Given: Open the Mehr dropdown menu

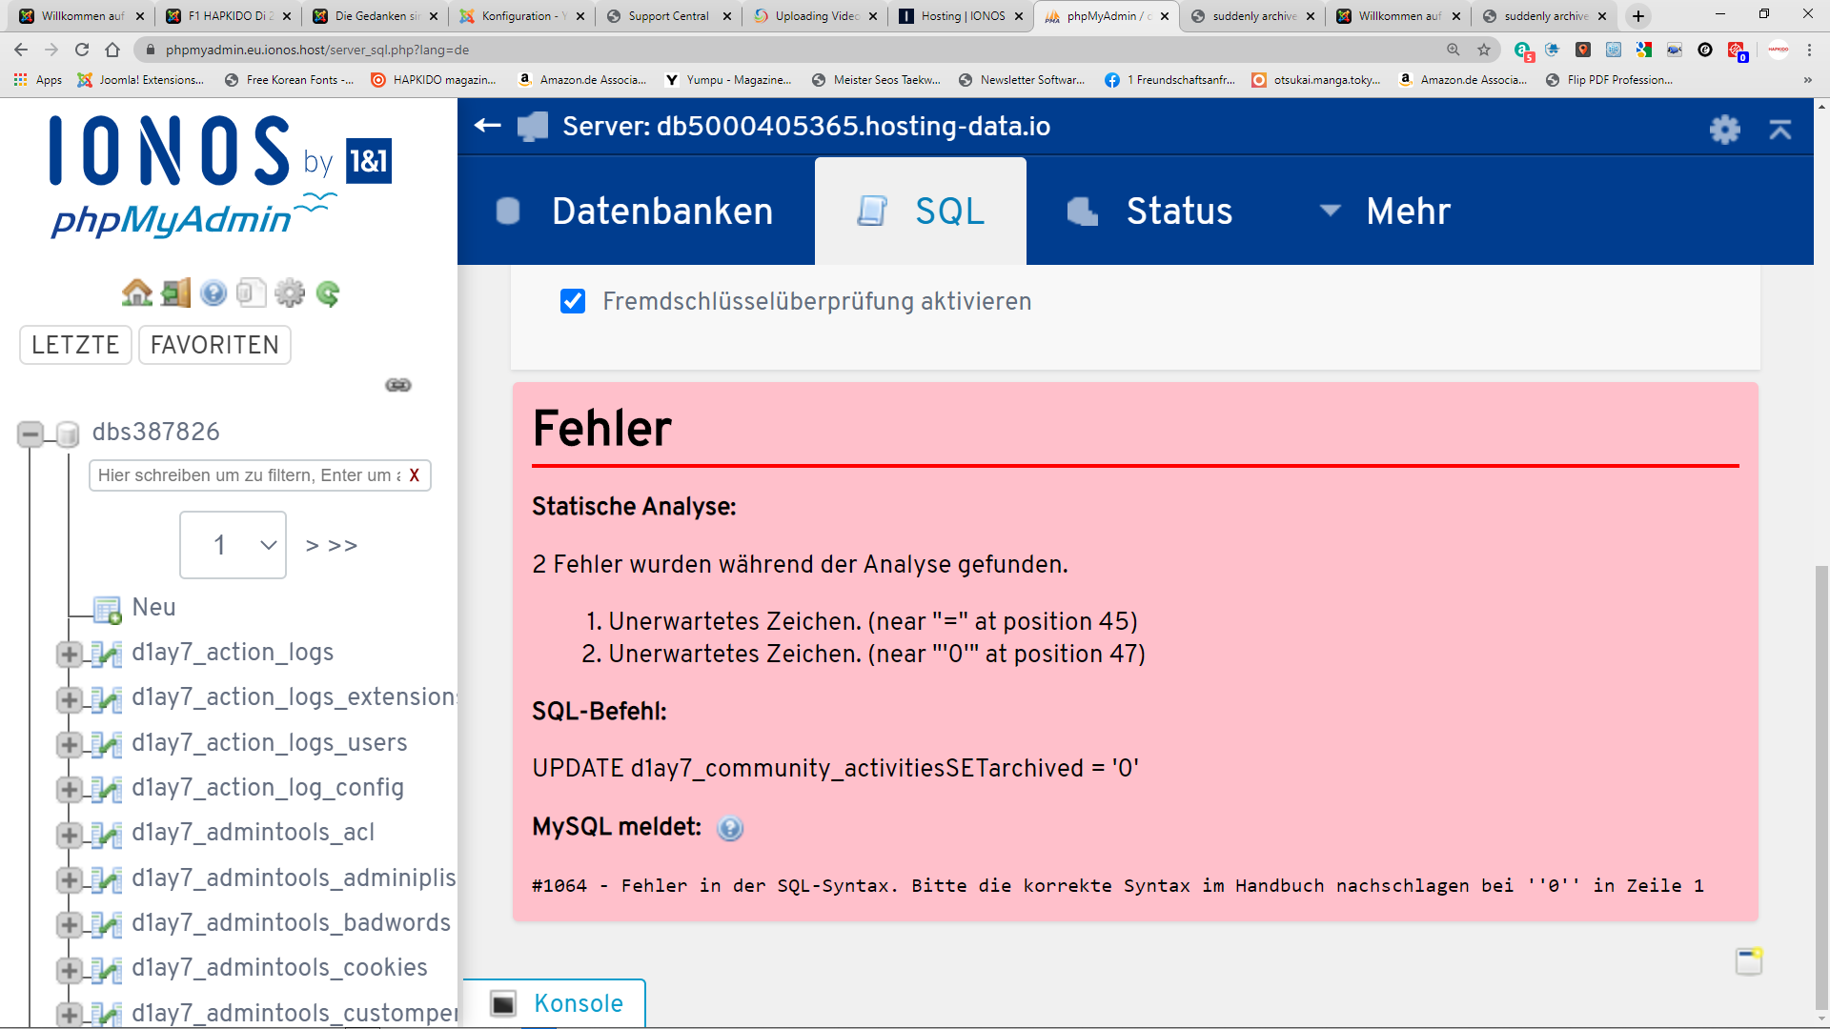Looking at the screenshot, I should pos(1385,212).
